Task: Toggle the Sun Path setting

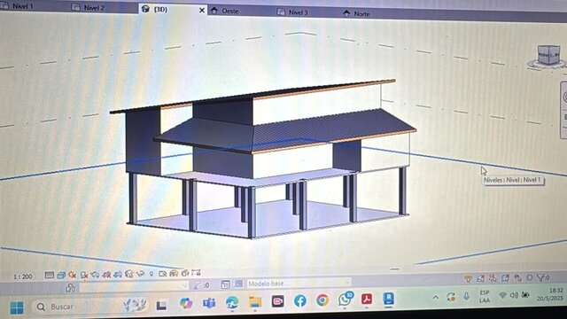Action: point(73,276)
